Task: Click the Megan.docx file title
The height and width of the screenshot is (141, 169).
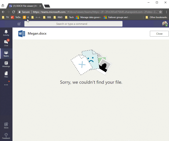Action: (x=37, y=34)
